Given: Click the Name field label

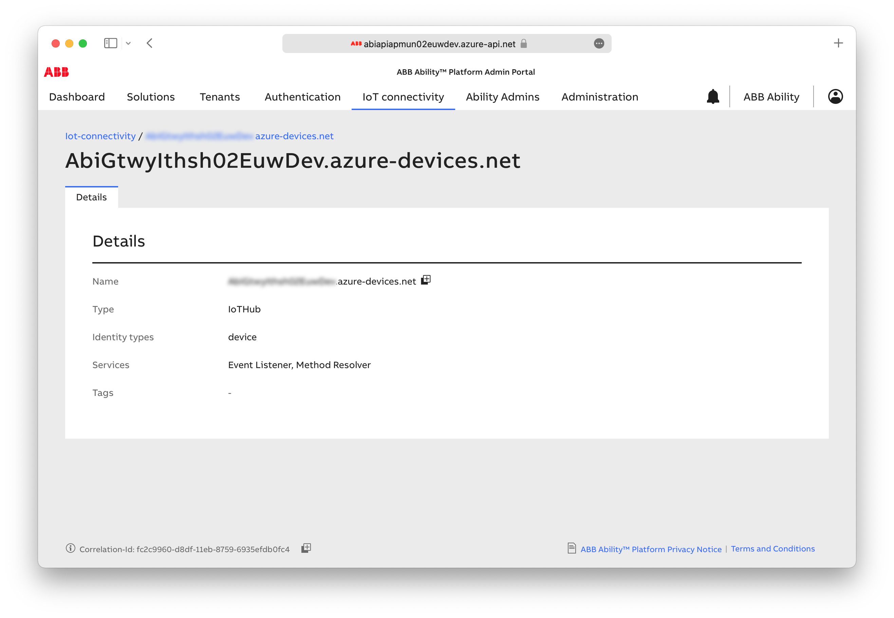Looking at the screenshot, I should [x=105, y=281].
